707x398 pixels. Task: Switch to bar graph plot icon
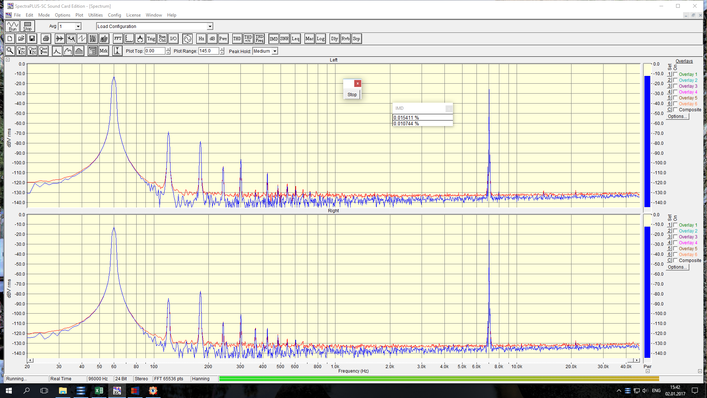point(79,51)
